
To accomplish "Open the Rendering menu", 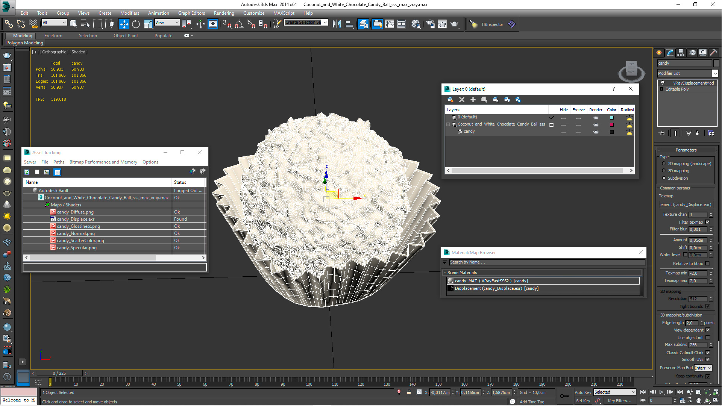I will 224,13.
